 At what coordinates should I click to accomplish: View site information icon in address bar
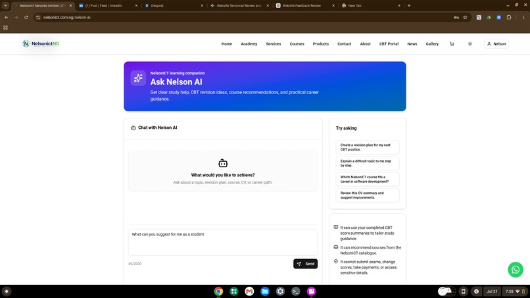38,17
